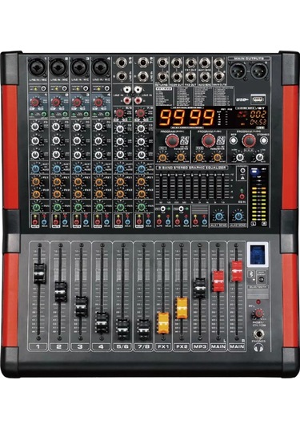The image size is (300, 429).
Task: Mute channel 7/8 with its red Mute button
Action: click(139, 222)
